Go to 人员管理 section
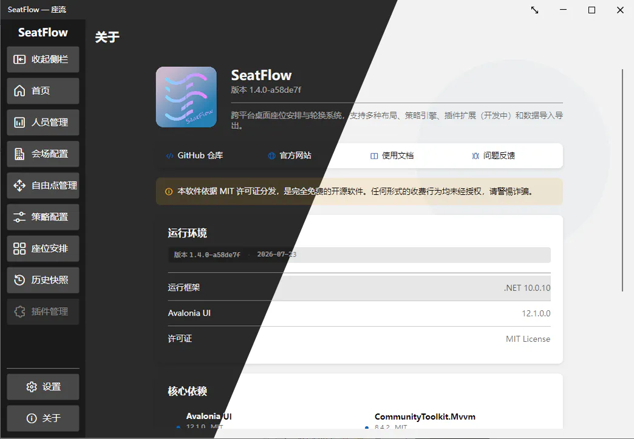 pos(43,123)
